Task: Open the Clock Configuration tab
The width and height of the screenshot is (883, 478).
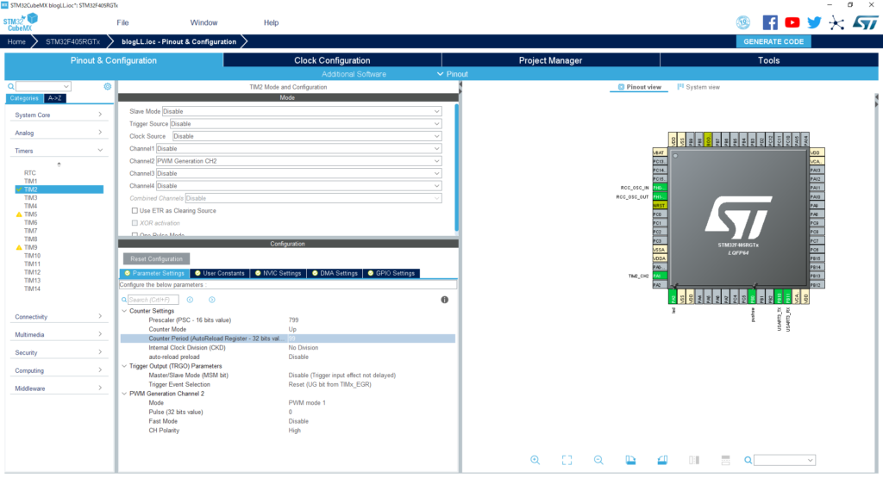Action: pyautogui.click(x=332, y=60)
